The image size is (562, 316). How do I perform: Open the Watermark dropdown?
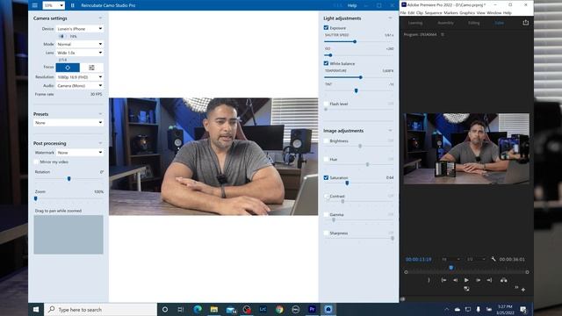80,152
